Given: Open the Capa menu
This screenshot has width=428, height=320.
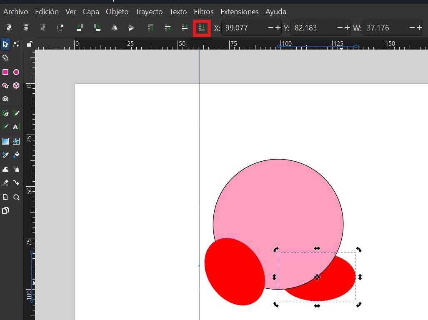Looking at the screenshot, I should [x=90, y=12].
